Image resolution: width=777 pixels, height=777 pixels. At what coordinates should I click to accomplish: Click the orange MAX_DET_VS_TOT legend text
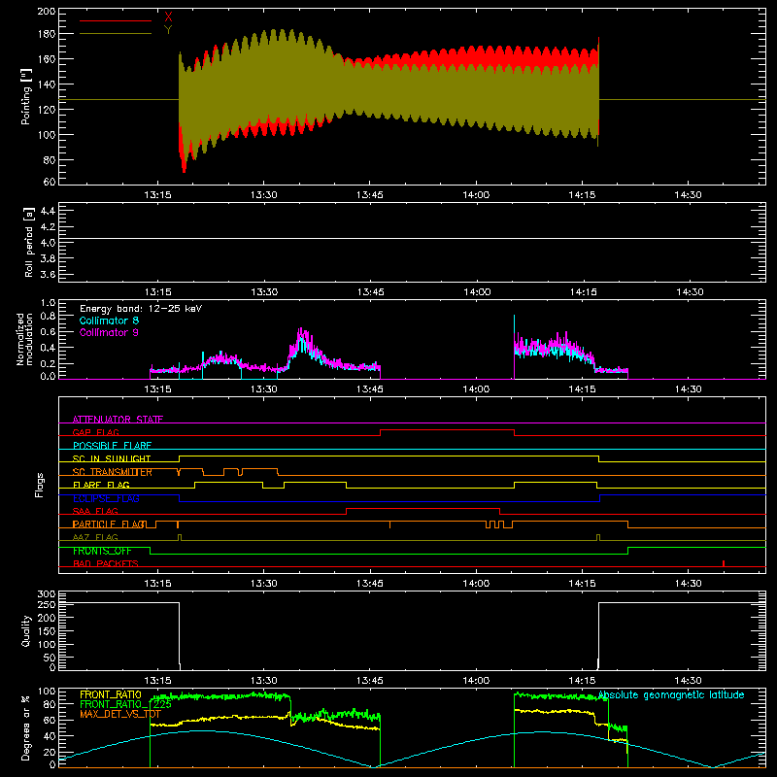click(120, 714)
